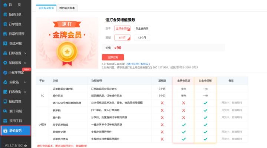This screenshot has height=148, width=267.
Task: Click the 基础设置 gear icon
Action: click(x=5, y=63)
